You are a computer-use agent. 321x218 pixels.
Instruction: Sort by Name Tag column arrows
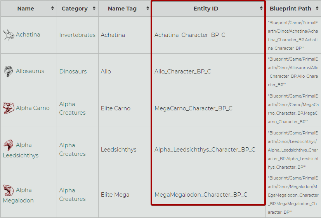pyautogui.click(x=147, y=9)
